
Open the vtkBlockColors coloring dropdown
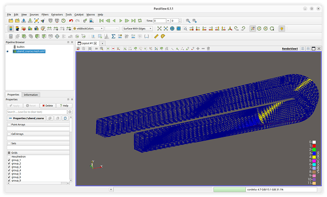[88, 28]
